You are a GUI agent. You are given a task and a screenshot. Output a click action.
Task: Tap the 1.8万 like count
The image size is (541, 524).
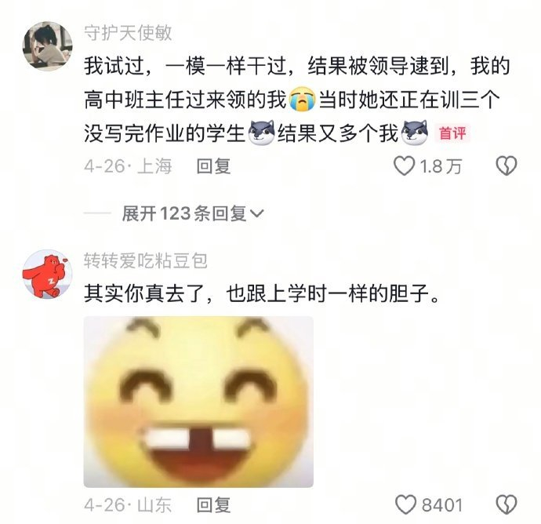pos(441,166)
